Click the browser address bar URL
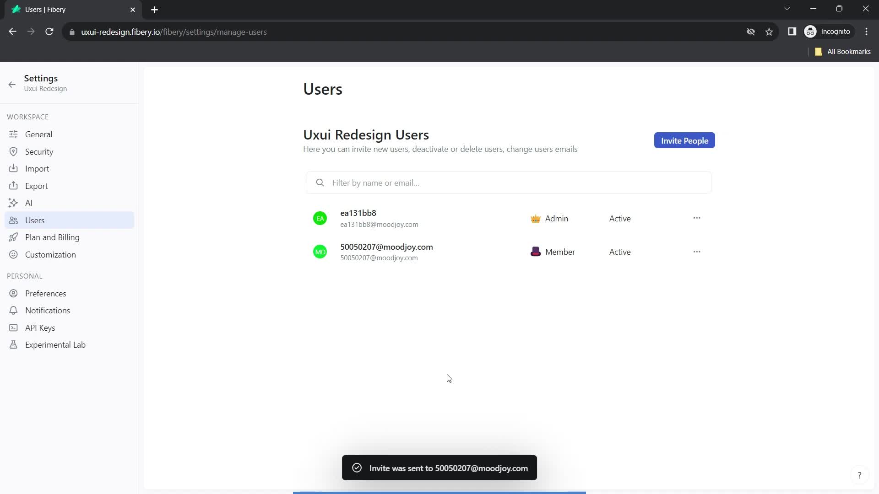 pos(174,32)
